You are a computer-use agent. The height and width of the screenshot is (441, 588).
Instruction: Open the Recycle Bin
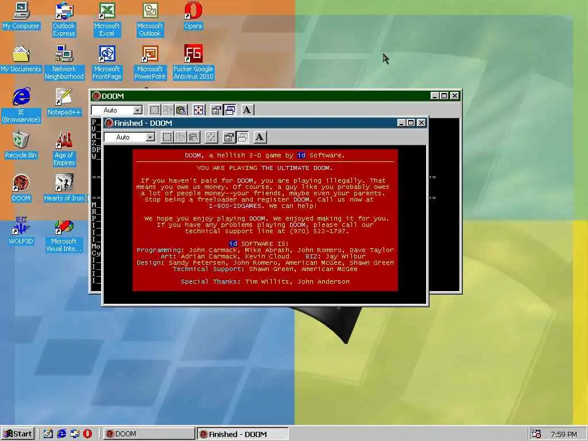click(21, 145)
